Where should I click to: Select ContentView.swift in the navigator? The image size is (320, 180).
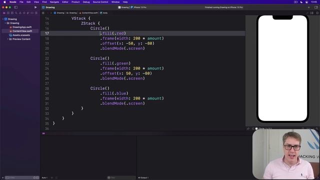tap(22, 31)
